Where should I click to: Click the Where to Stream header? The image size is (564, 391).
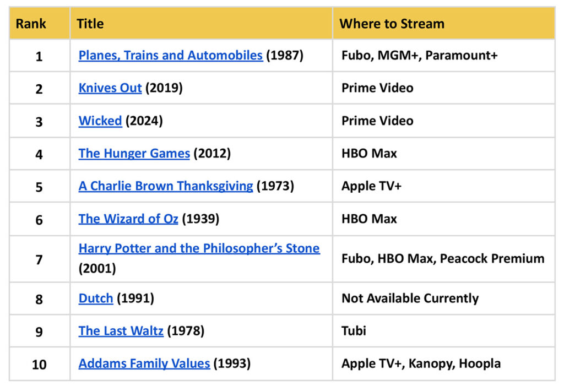point(392,24)
